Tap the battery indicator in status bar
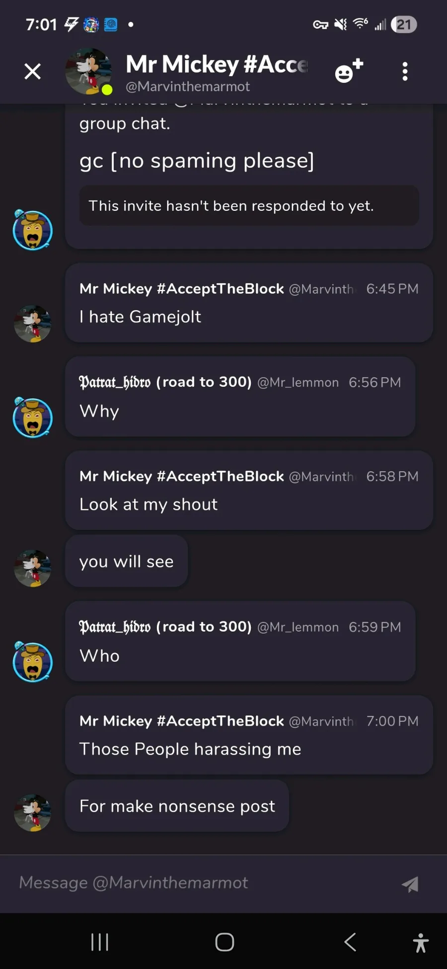Image resolution: width=447 pixels, height=969 pixels. (403, 24)
